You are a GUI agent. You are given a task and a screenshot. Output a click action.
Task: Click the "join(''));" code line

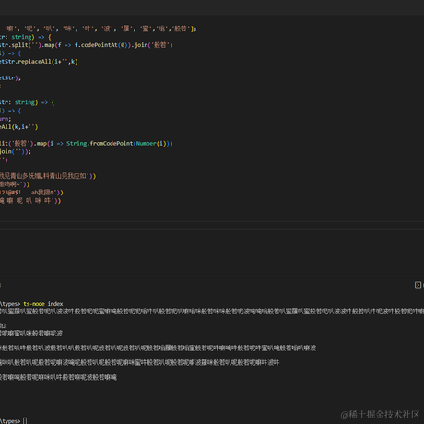(x=16, y=152)
